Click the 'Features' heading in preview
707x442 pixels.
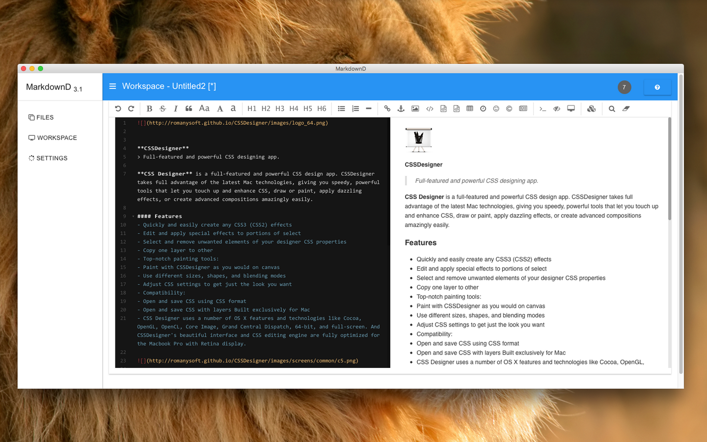(420, 243)
